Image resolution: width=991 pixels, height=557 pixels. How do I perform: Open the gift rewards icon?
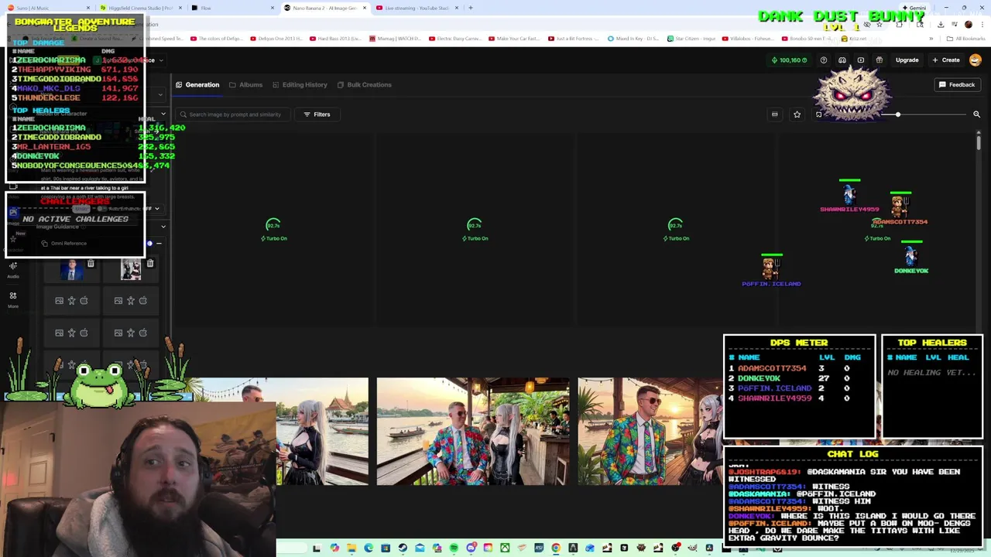click(880, 60)
